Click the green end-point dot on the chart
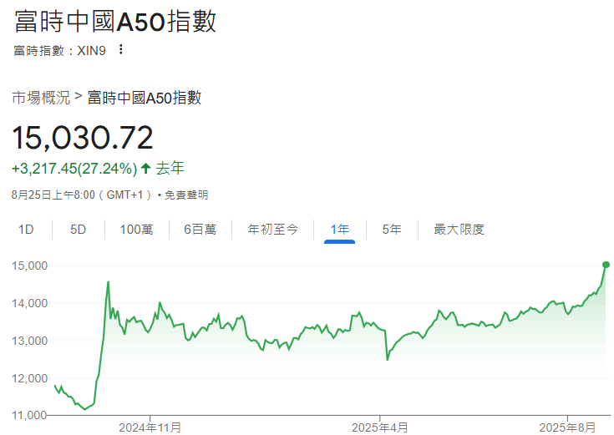614x435 pixels. coord(606,265)
